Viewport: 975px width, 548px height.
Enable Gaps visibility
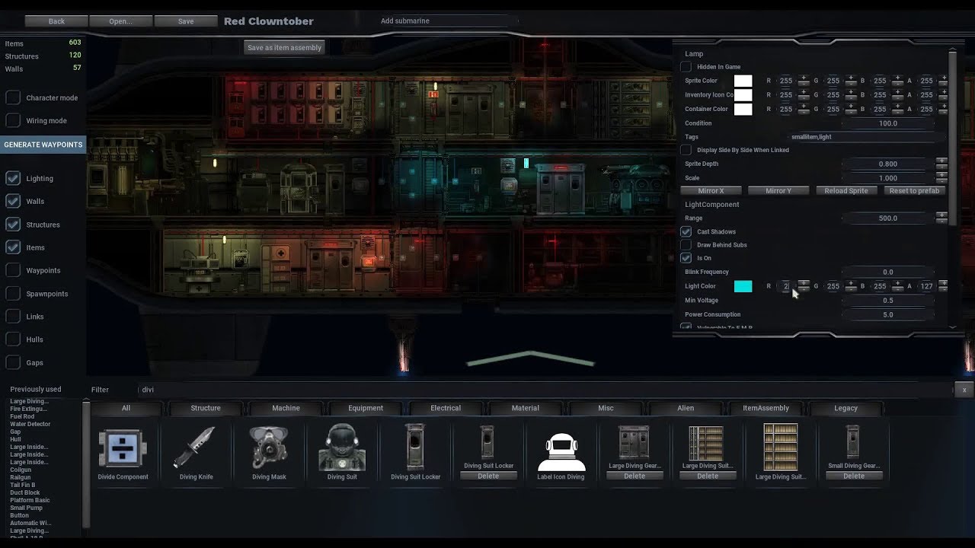point(13,362)
